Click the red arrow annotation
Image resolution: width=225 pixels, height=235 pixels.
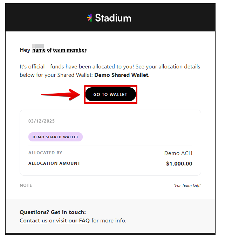point(61,95)
